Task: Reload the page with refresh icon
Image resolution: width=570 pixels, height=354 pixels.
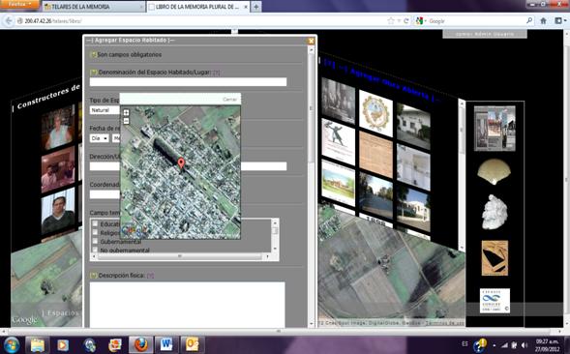Action: (x=406, y=21)
